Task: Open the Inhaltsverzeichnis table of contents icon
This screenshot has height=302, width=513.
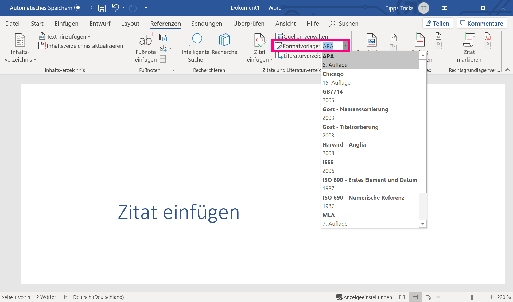Action: point(20,40)
